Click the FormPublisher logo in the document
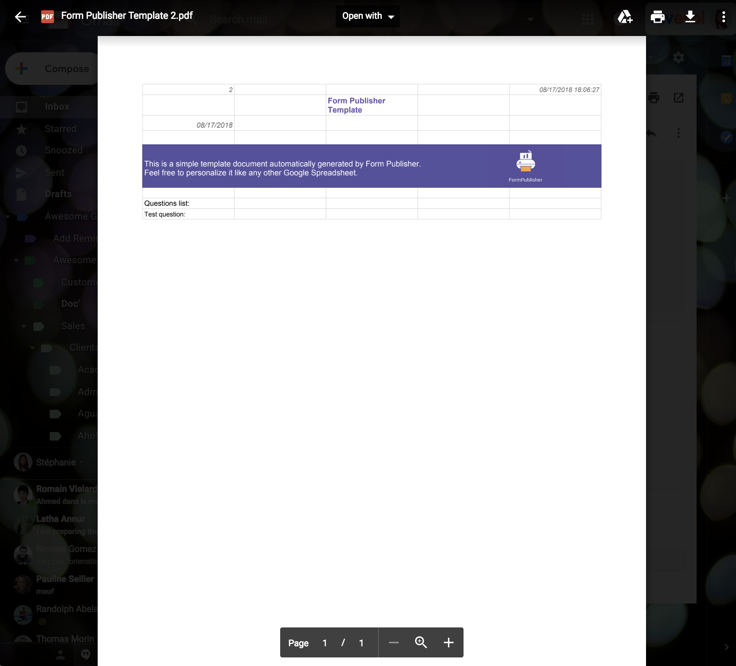This screenshot has height=666, width=736. click(526, 166)
